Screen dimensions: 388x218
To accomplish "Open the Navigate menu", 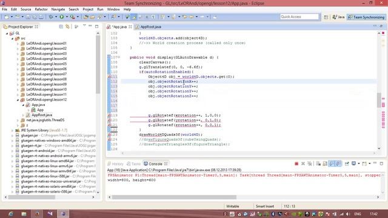I will point(58,10).
